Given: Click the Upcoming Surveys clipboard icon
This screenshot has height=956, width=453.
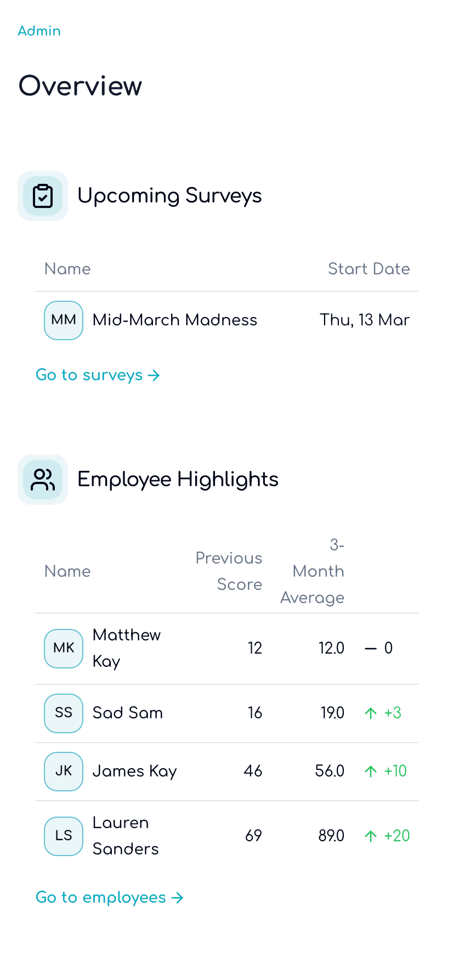Looking at the screenshot, I should click(43, 196).
